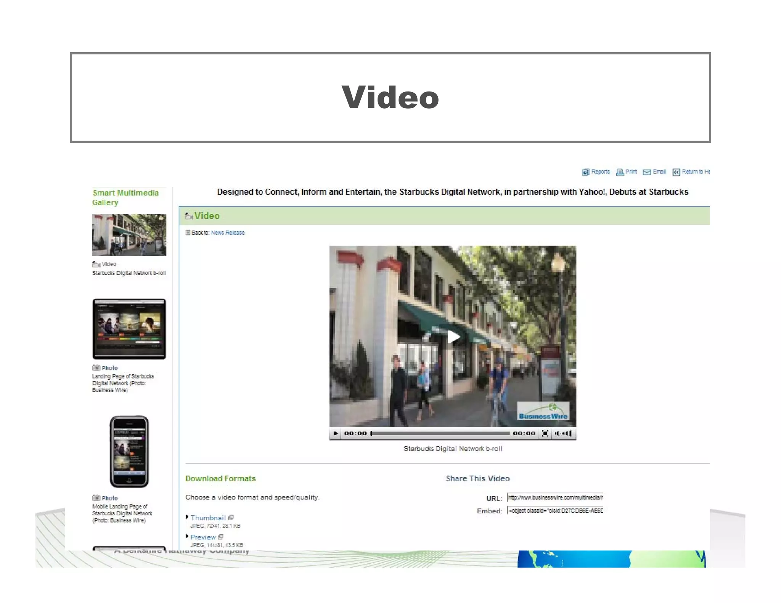Open the Thumbnail download link

coord(208,518)
